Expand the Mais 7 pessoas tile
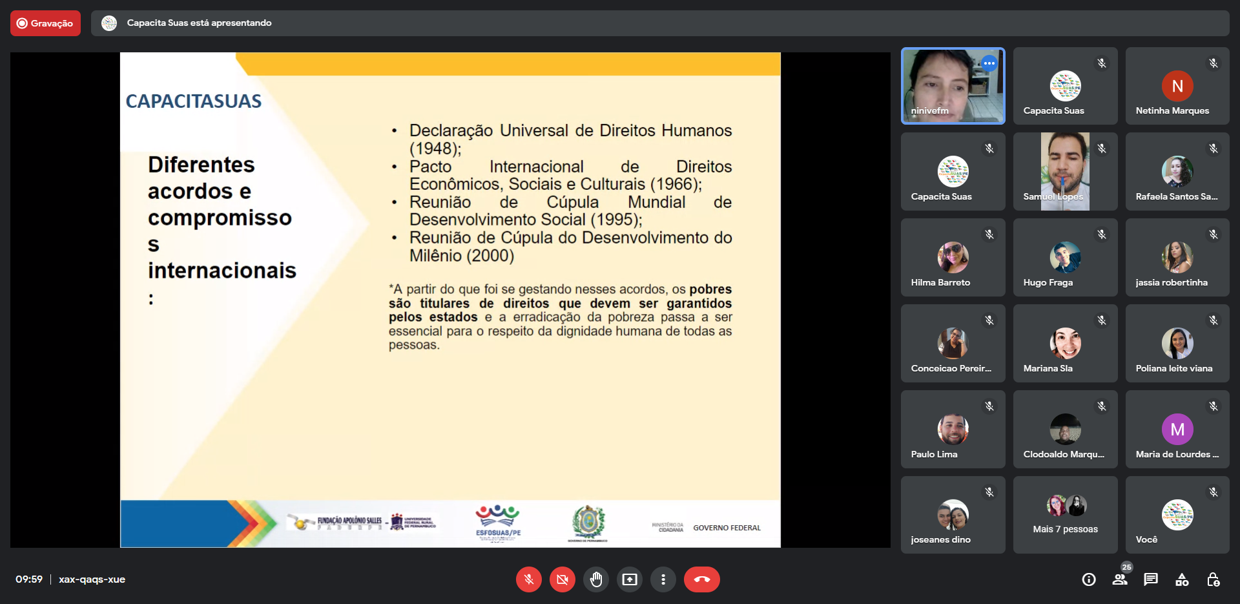 click(x=1065, y=515)
